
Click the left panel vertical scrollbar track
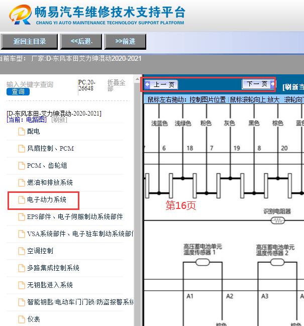pos(137,204)
